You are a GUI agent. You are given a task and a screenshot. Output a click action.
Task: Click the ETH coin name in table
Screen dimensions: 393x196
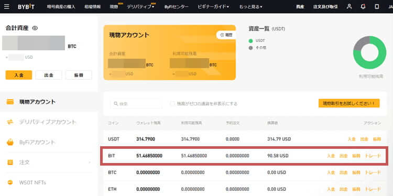112,189
